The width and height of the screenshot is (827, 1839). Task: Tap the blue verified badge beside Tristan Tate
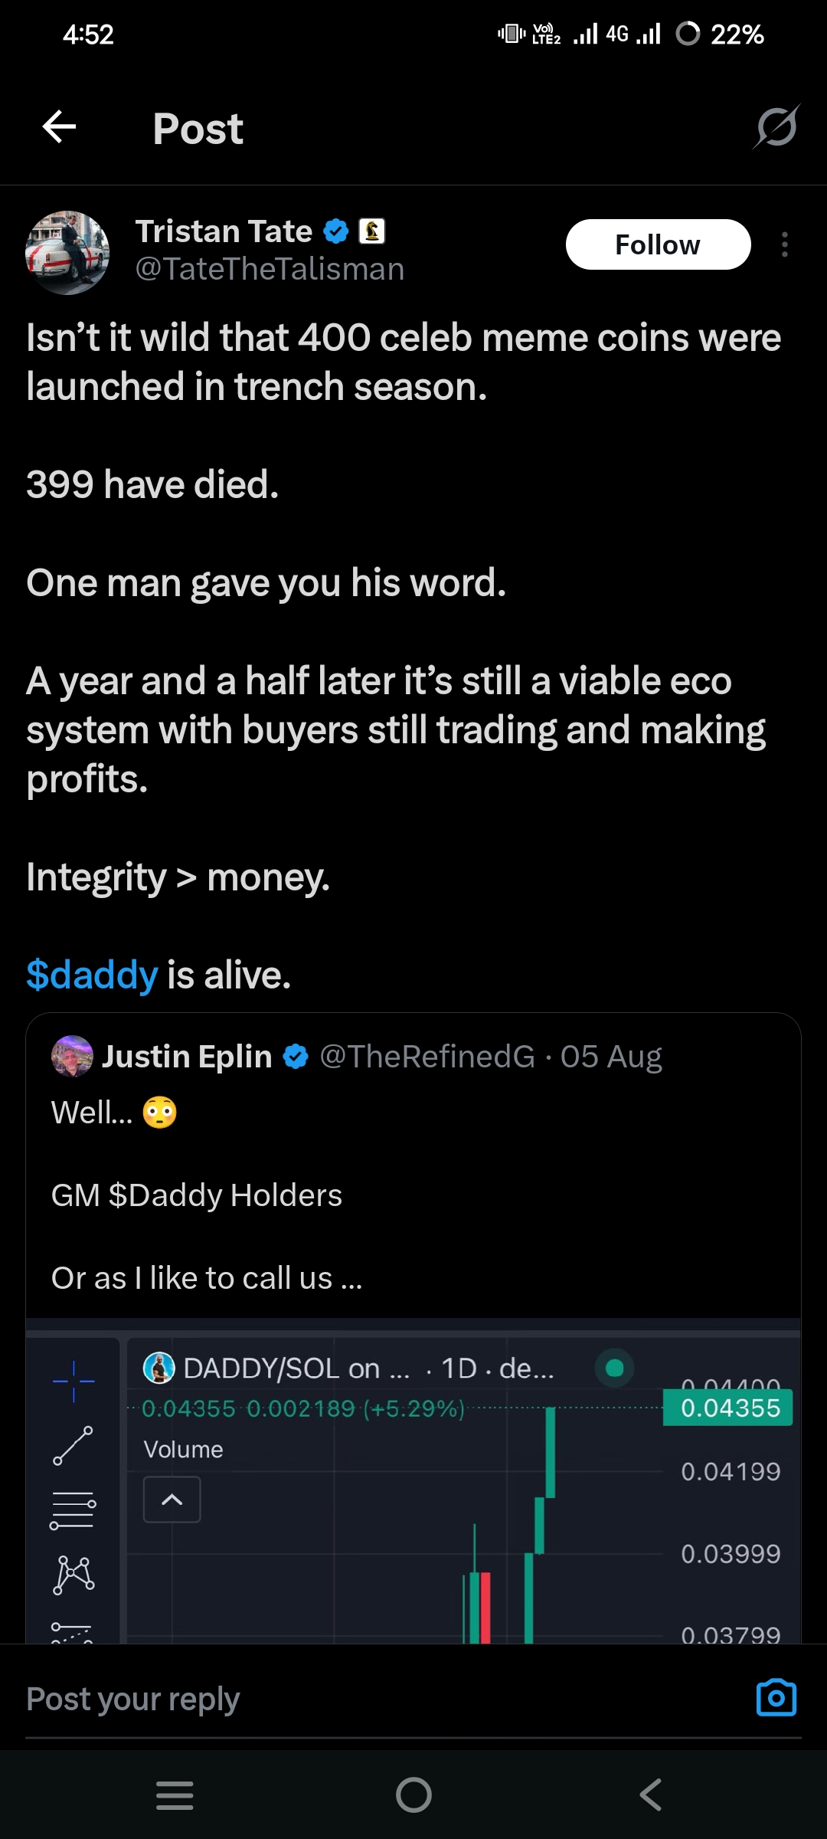click(335, 231)
